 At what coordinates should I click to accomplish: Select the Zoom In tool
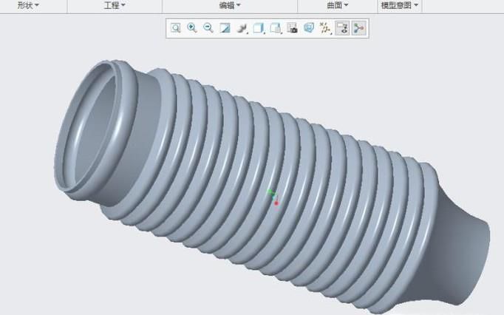point(192,28)
